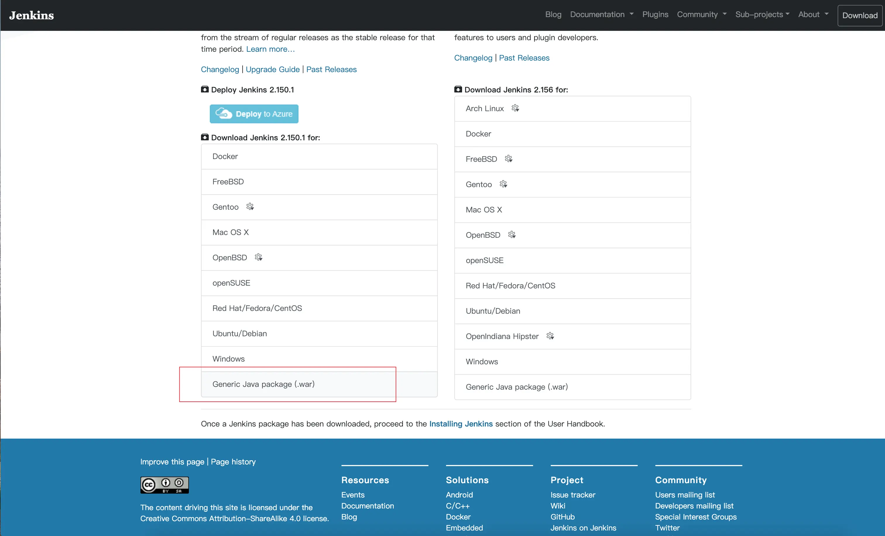Click gear icon beside Arch Linux
The image size is (885, 536).
pyautogui.click(x=515, y=108)
